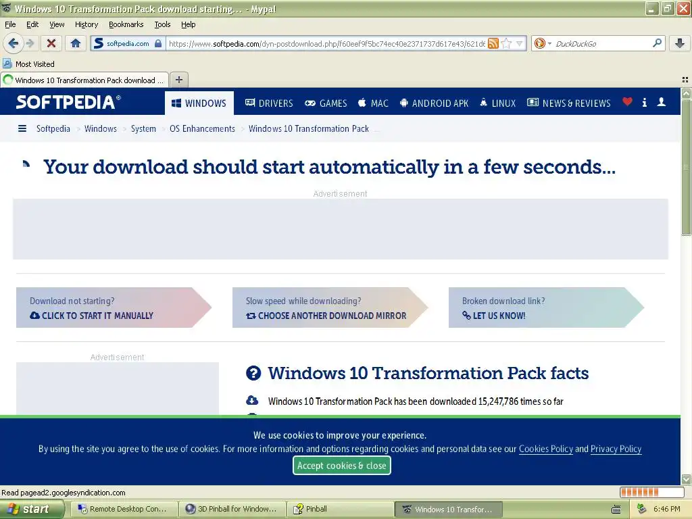Open the hamburger menu beside breadcrumbs
This screenshot has height=519, width=692.
click(22, 128)
